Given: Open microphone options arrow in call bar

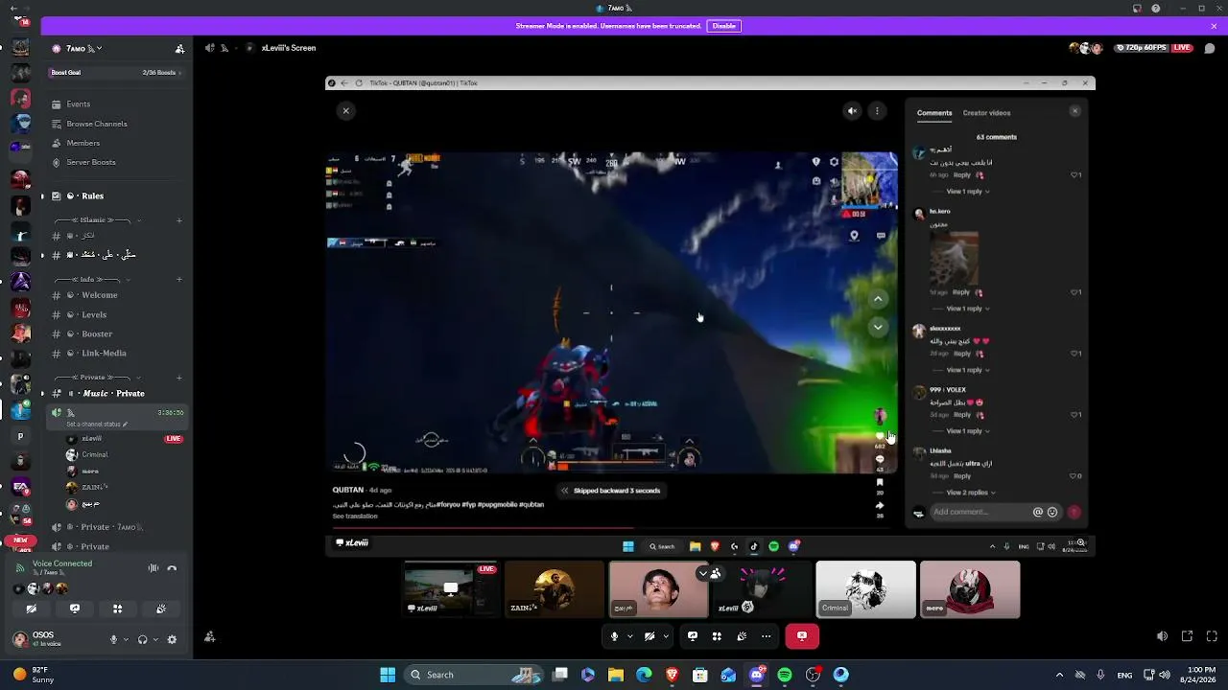Looking at the screenshot, I should click(630, 636).
